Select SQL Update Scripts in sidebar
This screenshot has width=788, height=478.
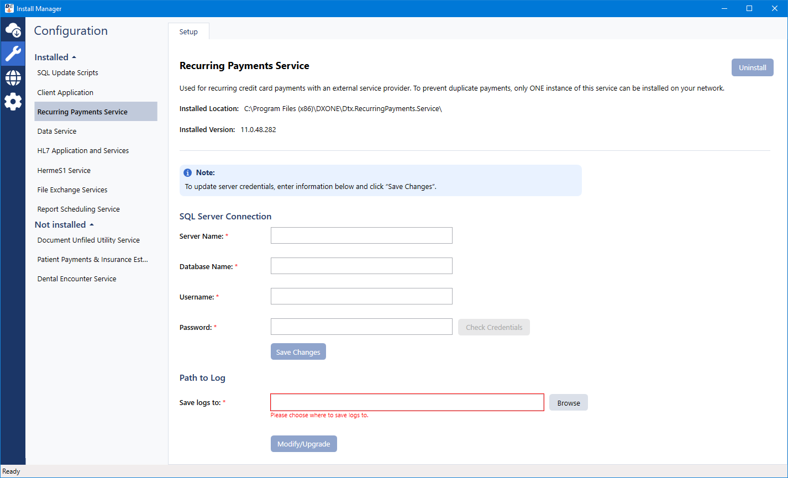pos(68,73)
